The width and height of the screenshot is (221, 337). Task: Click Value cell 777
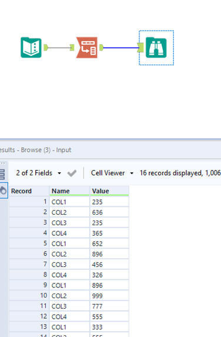pyautogui.click(x=109, y=306)
